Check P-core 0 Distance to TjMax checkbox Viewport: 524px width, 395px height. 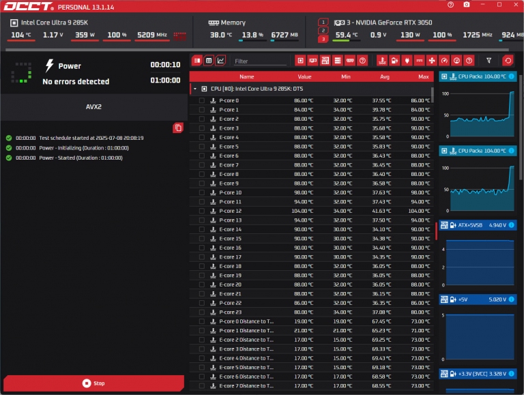point(201,321)
